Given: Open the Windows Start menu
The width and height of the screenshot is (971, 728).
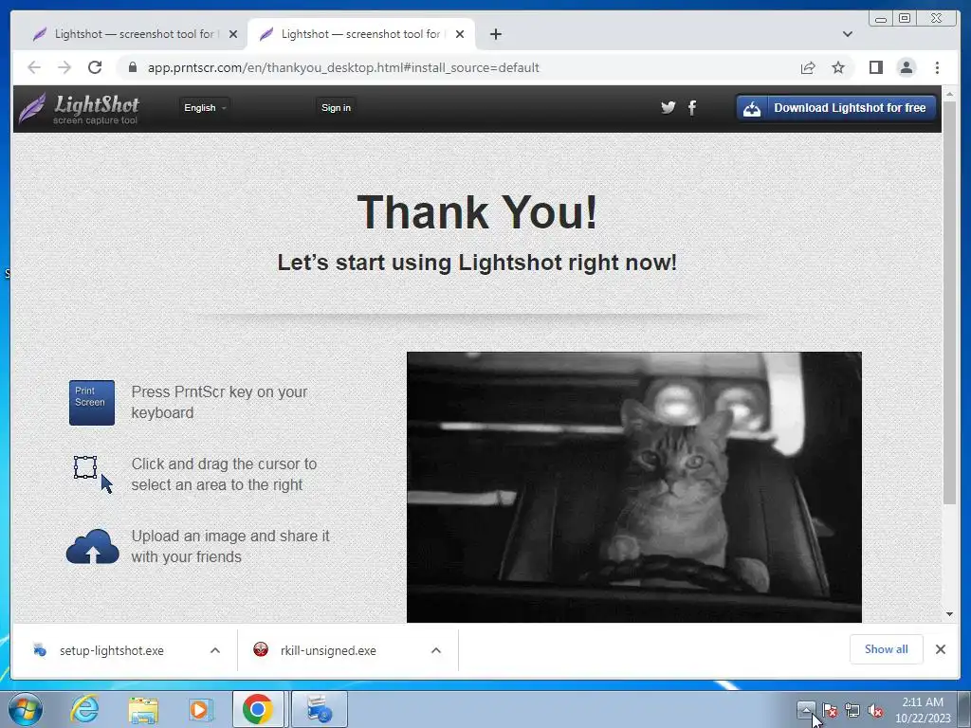Looking at the screenshot, I should [26, 709].
